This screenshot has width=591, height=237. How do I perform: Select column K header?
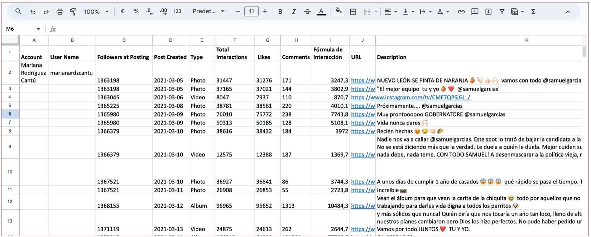[x=527, y=40]
